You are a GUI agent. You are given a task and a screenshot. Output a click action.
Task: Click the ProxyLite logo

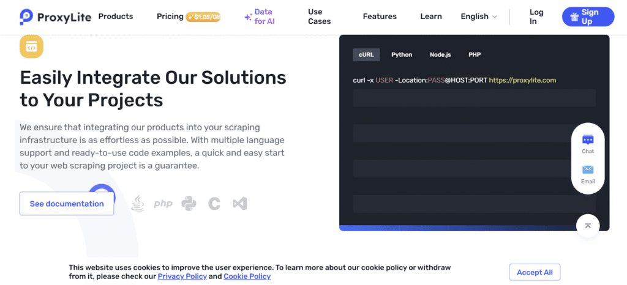click(54, 17)
